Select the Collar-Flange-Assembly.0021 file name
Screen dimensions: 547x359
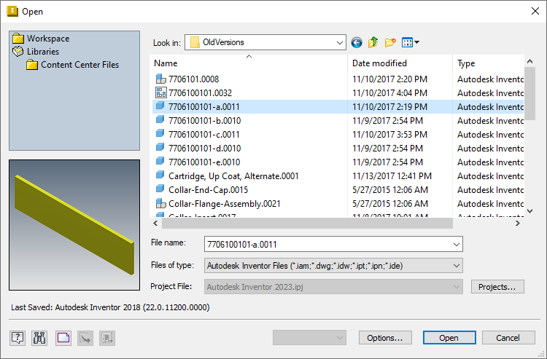tap(225, 204)
